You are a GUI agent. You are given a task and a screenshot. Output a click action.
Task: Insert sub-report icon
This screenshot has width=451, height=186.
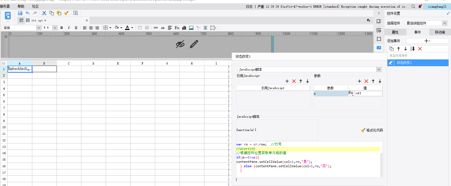[x=205, y=28]
